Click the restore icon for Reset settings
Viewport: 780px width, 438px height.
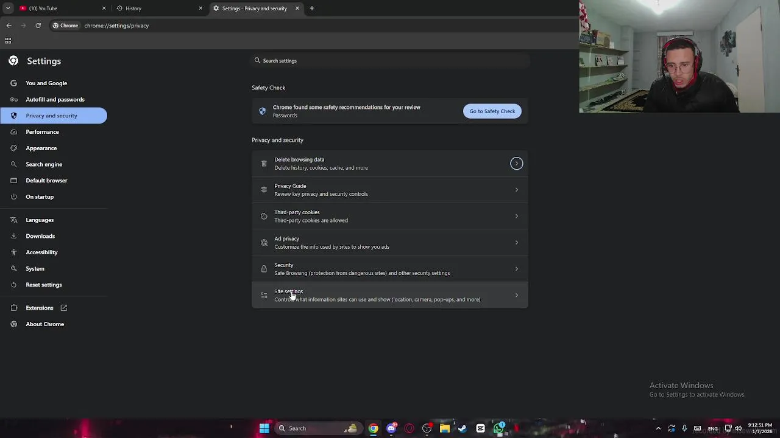coord(13,285)
